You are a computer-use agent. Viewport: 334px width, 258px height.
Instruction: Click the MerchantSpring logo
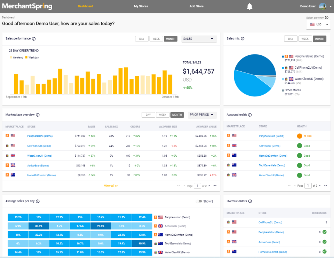click(27, 6)
